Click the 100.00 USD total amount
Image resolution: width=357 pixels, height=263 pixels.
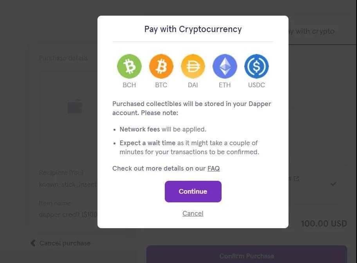coord(324,223)
